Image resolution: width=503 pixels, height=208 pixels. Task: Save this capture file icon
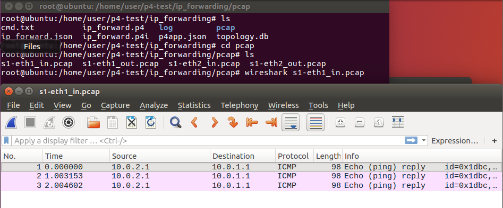(x=113, y=122)
